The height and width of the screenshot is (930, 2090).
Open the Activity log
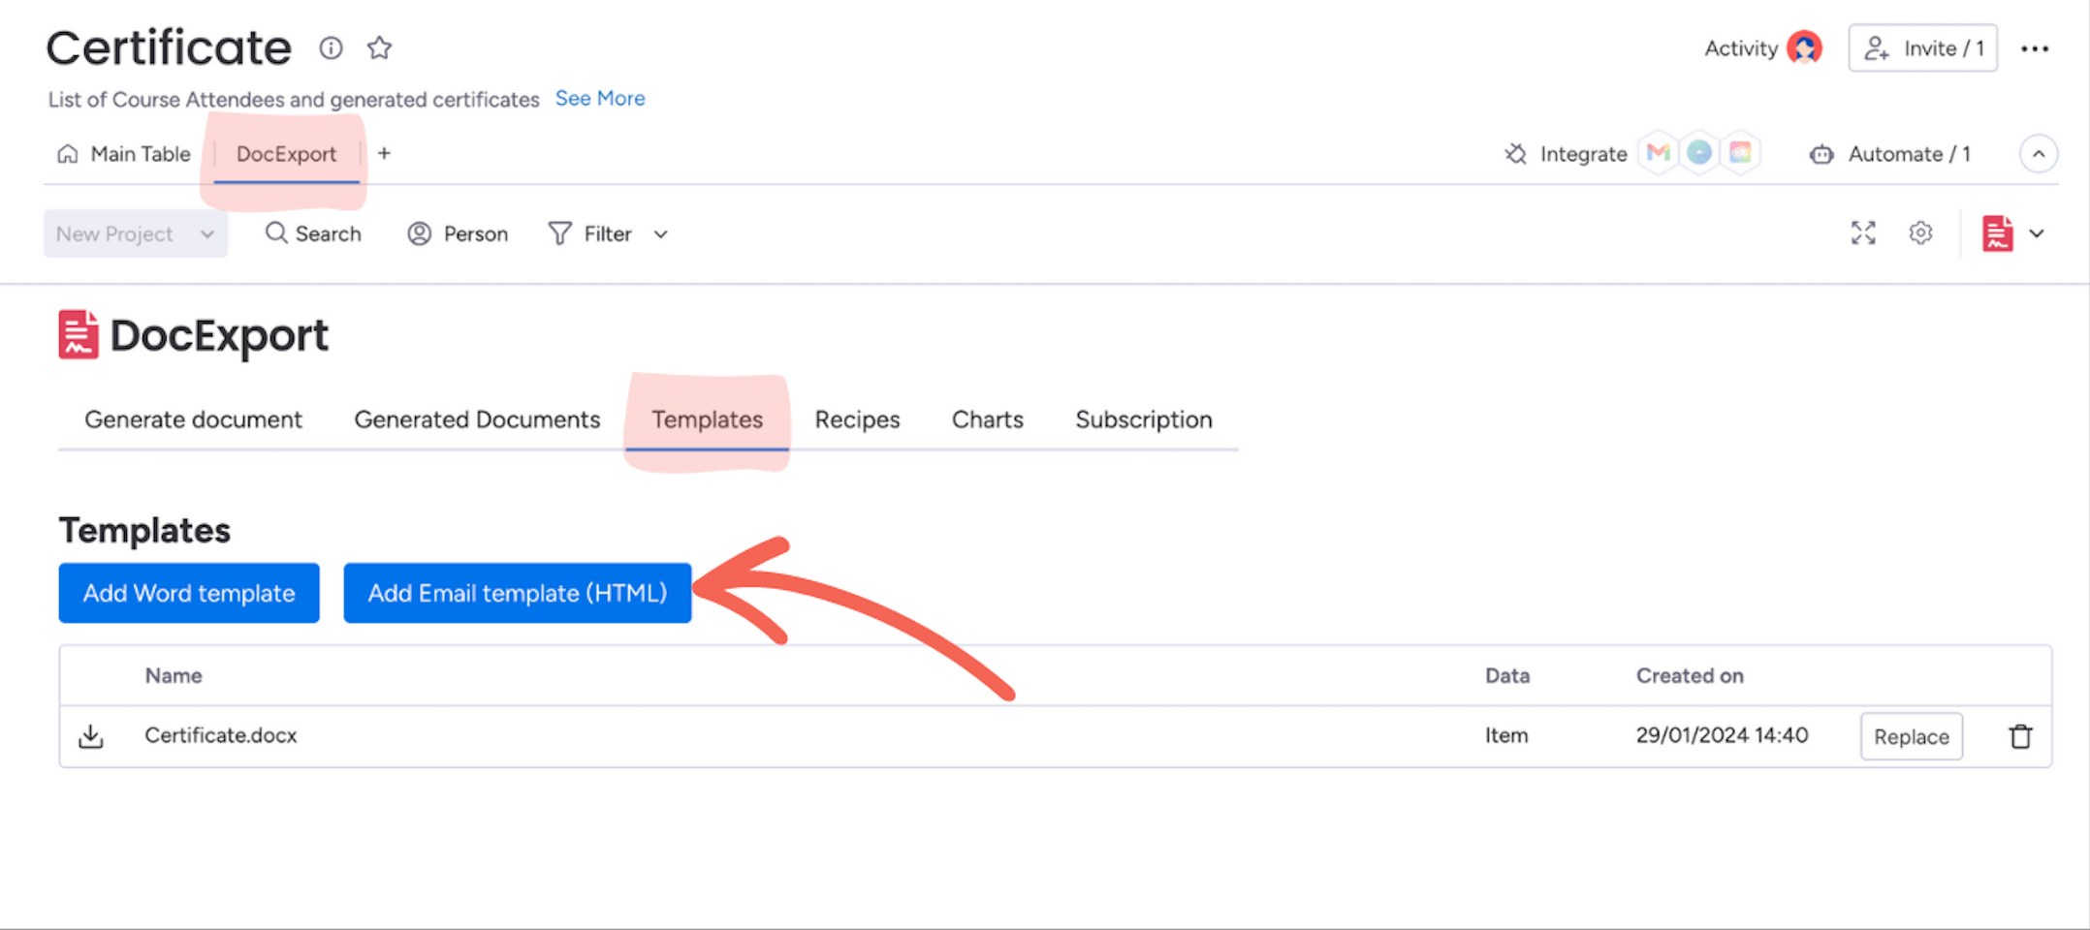tap(1741, 48)
